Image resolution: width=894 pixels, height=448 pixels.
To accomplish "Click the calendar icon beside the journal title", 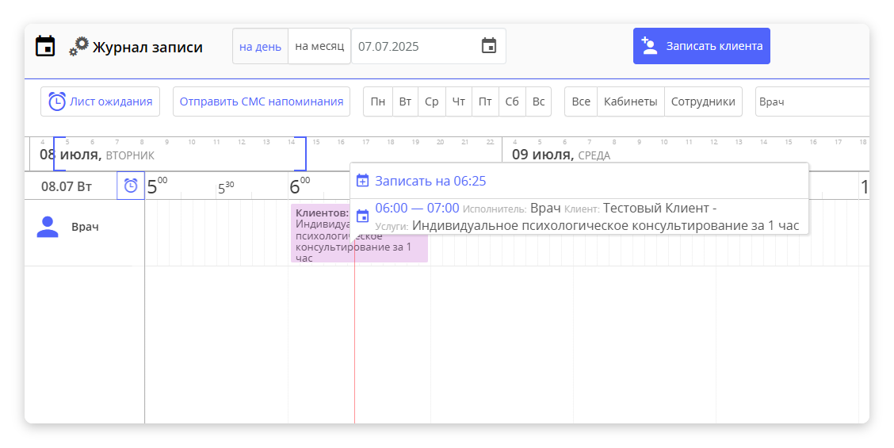I will pyautogui.click(x=45, y=46).
